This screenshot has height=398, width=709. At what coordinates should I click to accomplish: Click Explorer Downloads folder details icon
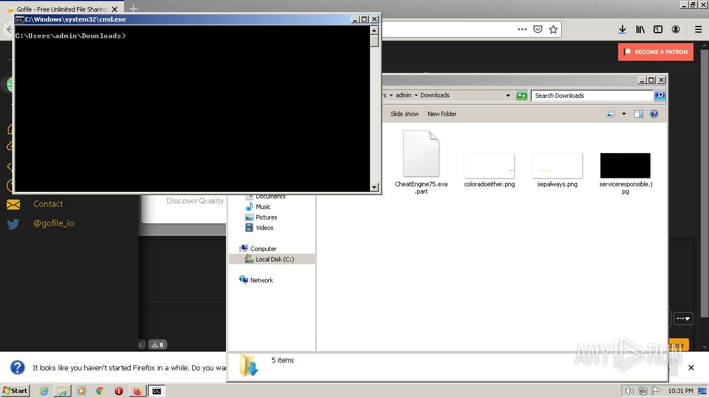coord(249,365)
